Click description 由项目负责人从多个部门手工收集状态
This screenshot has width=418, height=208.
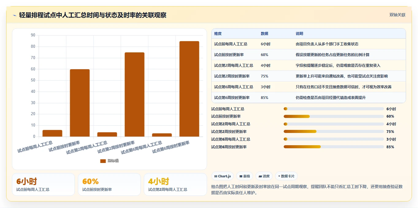pyautogui.click(x=327, y=44)
